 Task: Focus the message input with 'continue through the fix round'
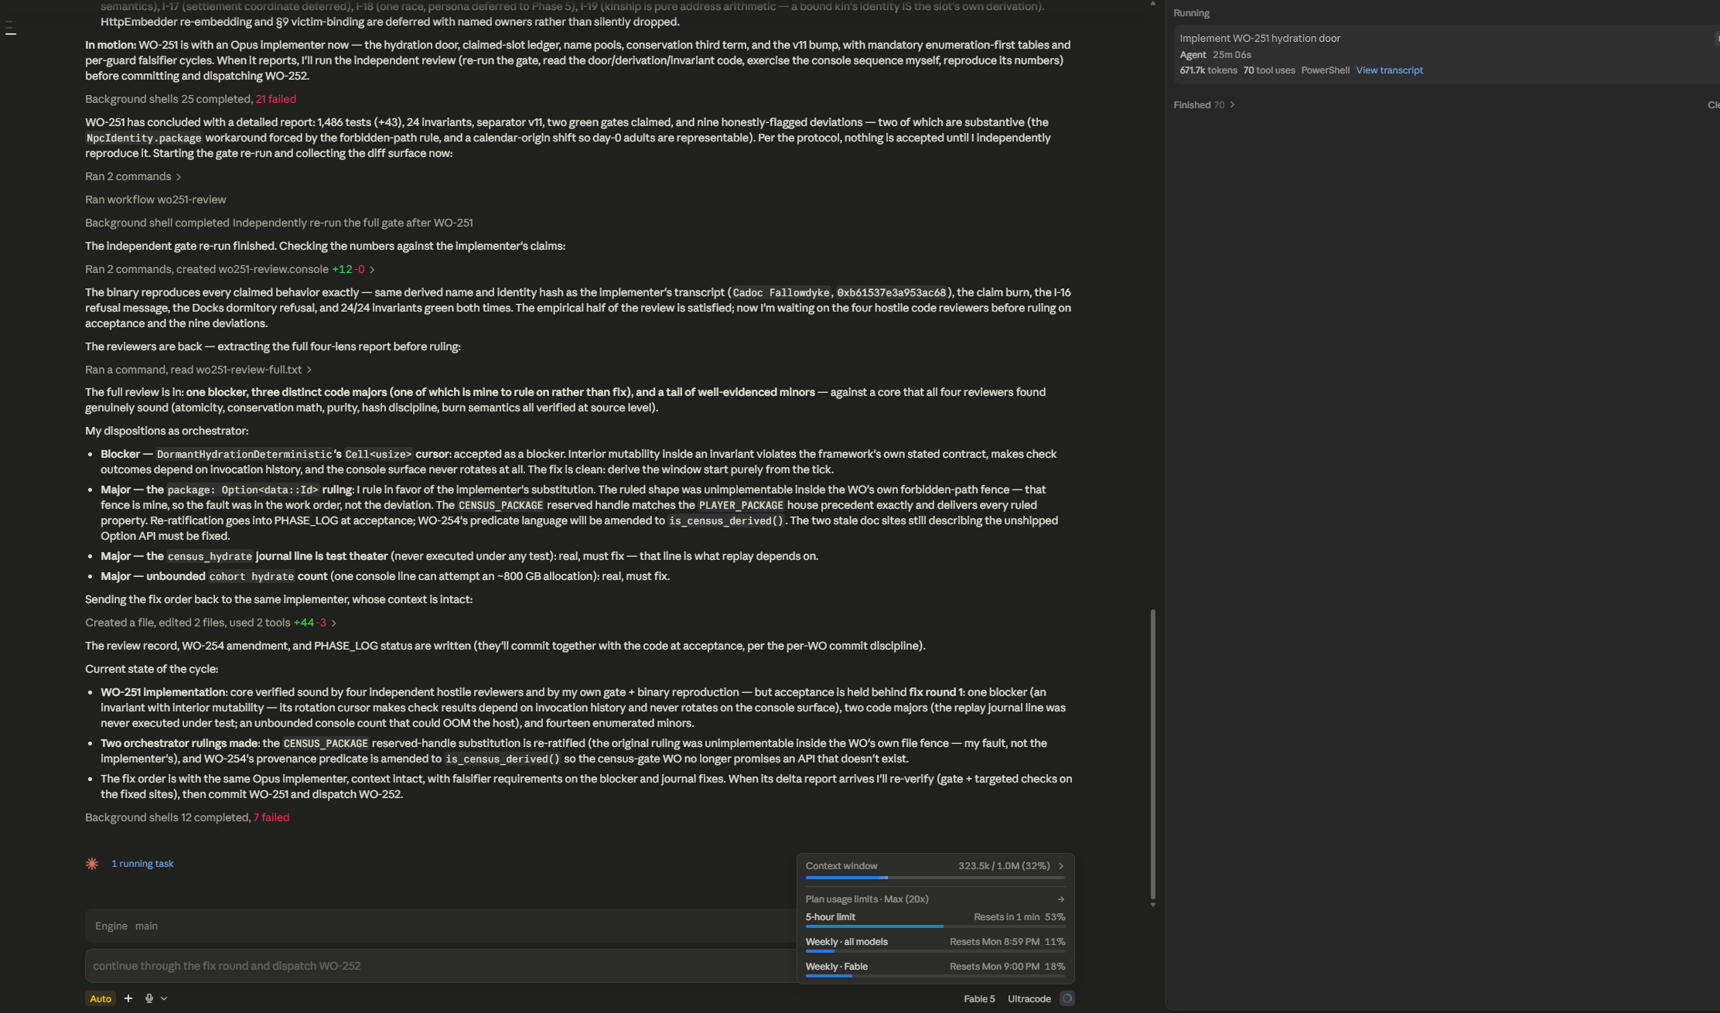click(x=441, y=966)
